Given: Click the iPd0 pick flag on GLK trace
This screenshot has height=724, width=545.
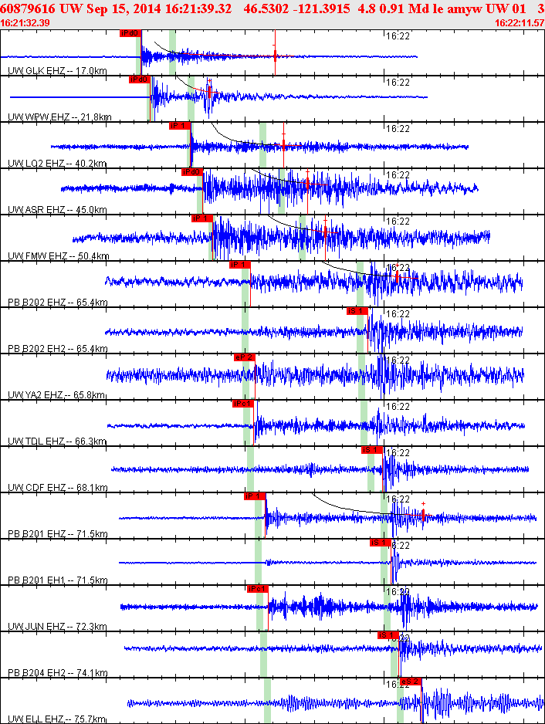Looking at the screenshot, I should (130, 33).
